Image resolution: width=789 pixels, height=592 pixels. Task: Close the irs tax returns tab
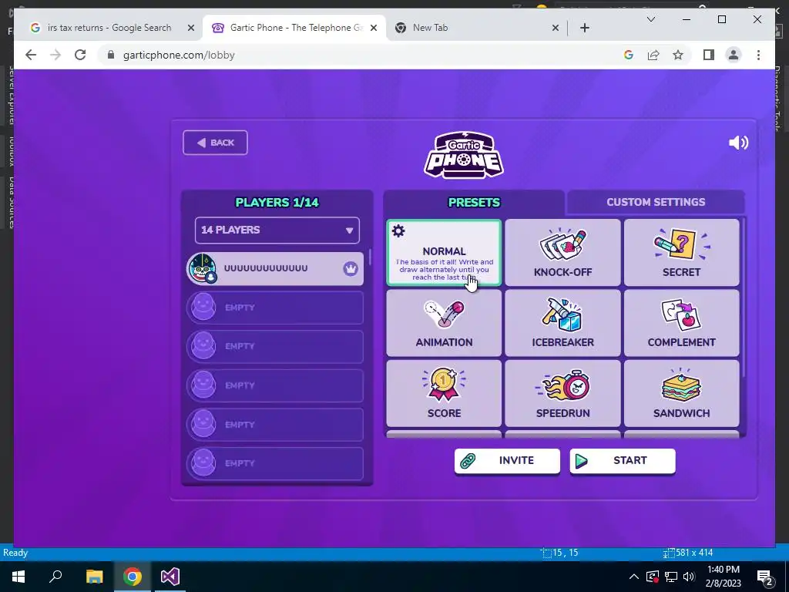(191, 29)
